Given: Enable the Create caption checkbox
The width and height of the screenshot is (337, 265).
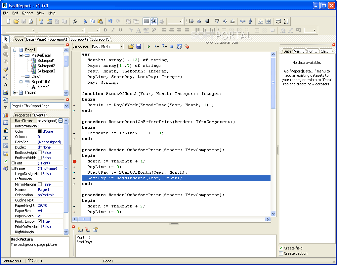Looking at the screenshot, I should pyautogui.click(x=281, y=253).
